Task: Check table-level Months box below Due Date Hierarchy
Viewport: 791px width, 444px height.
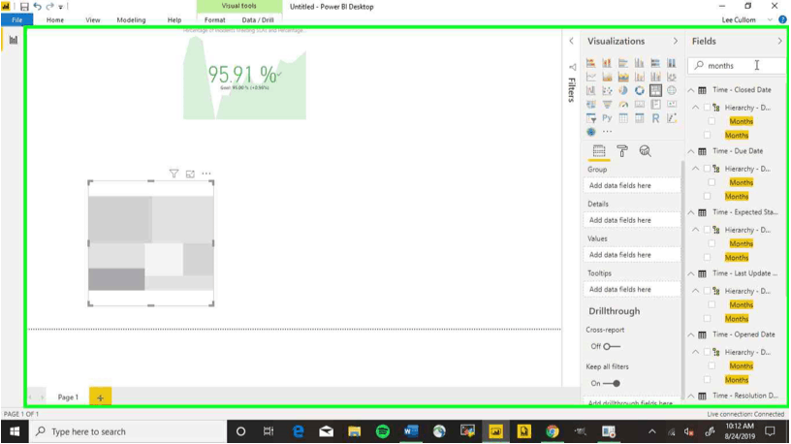Action: (707, 196)
